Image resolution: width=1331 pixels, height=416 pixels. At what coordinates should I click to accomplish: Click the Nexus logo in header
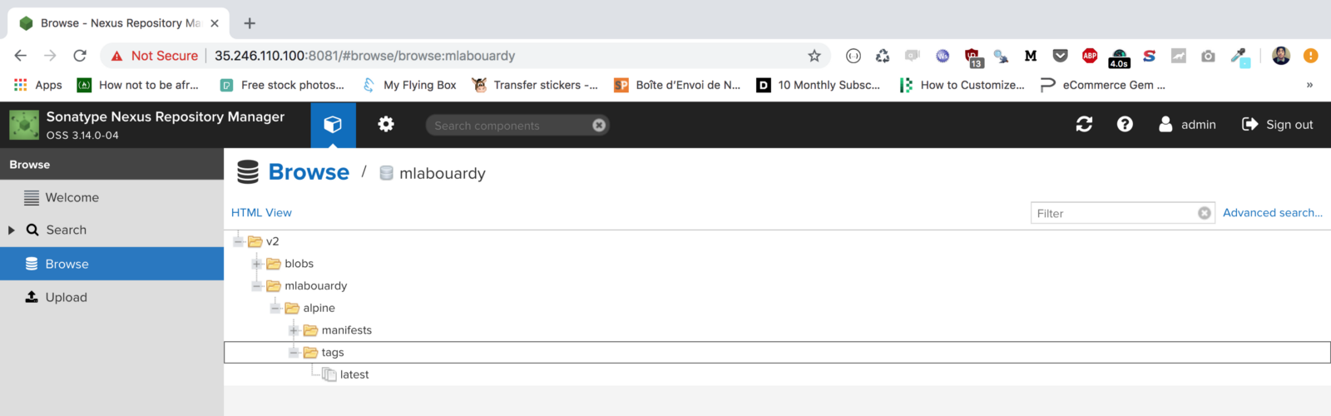coord(24,125)
